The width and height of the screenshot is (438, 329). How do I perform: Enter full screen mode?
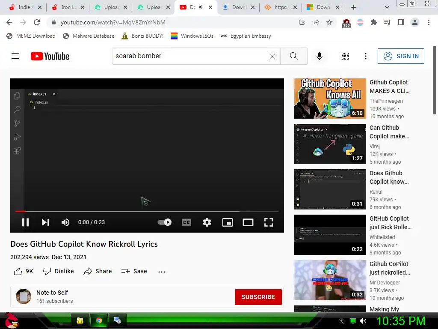[x=269, y=222]
